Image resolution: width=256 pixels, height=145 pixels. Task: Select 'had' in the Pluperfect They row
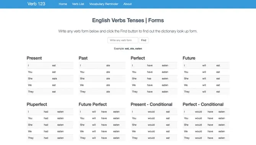click(x=46, y=138)
